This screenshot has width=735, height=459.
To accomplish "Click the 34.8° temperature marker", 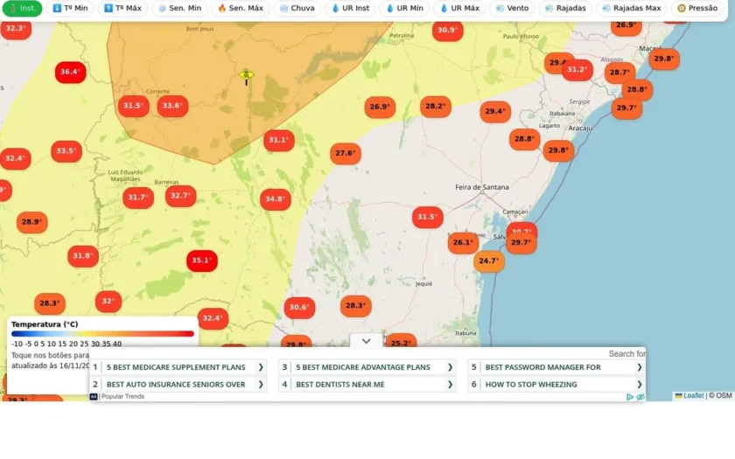I will [x=275, y=199].
